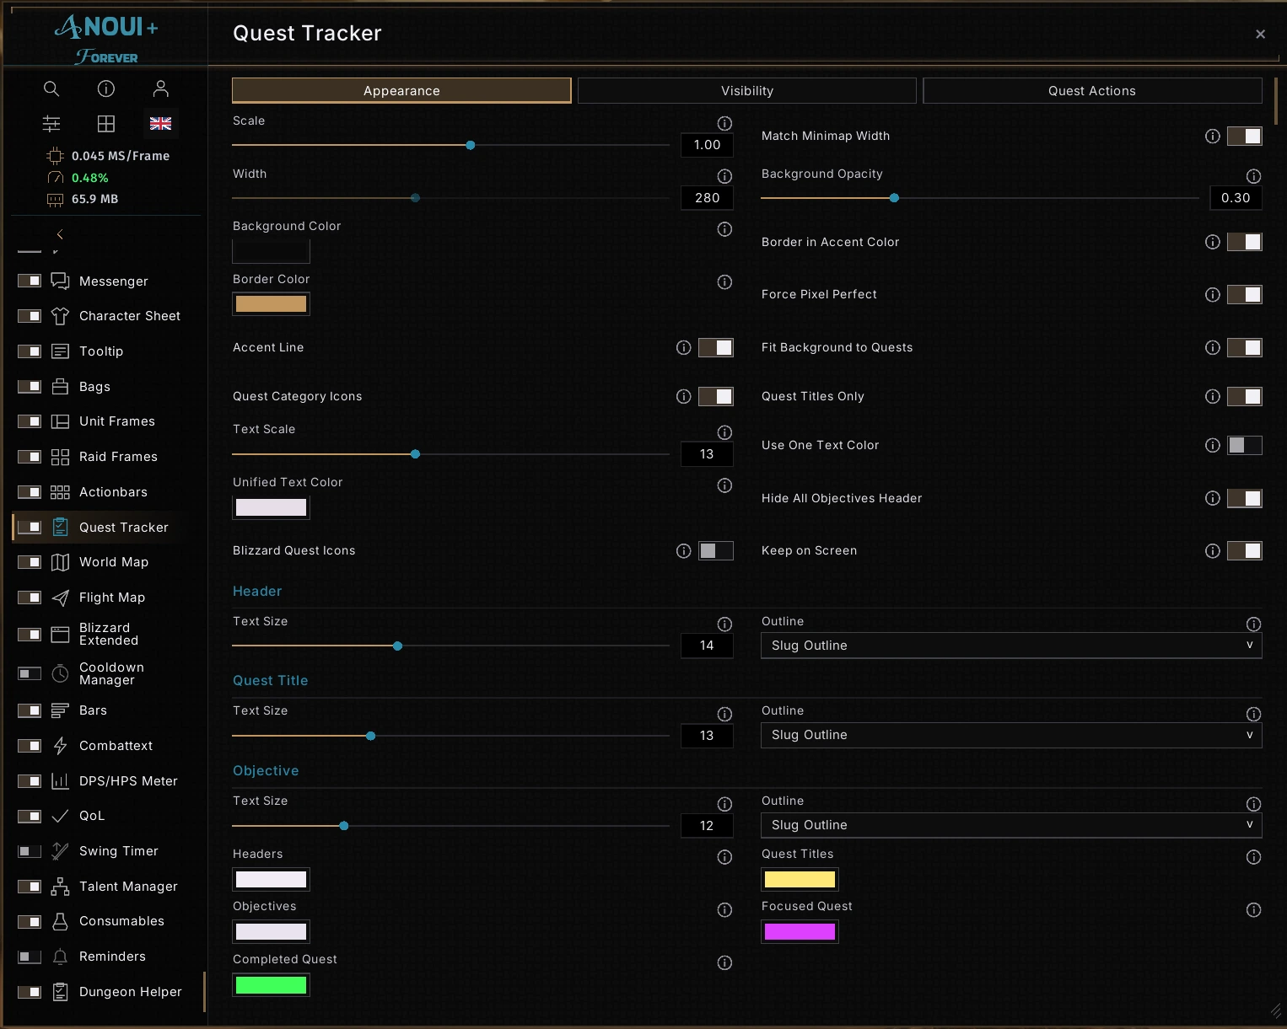Image resolution: width=1287 pixels, height=1029 pixels.
Task: Open the Quest Title Outline dropdown
Action: tap(1011, 735)
